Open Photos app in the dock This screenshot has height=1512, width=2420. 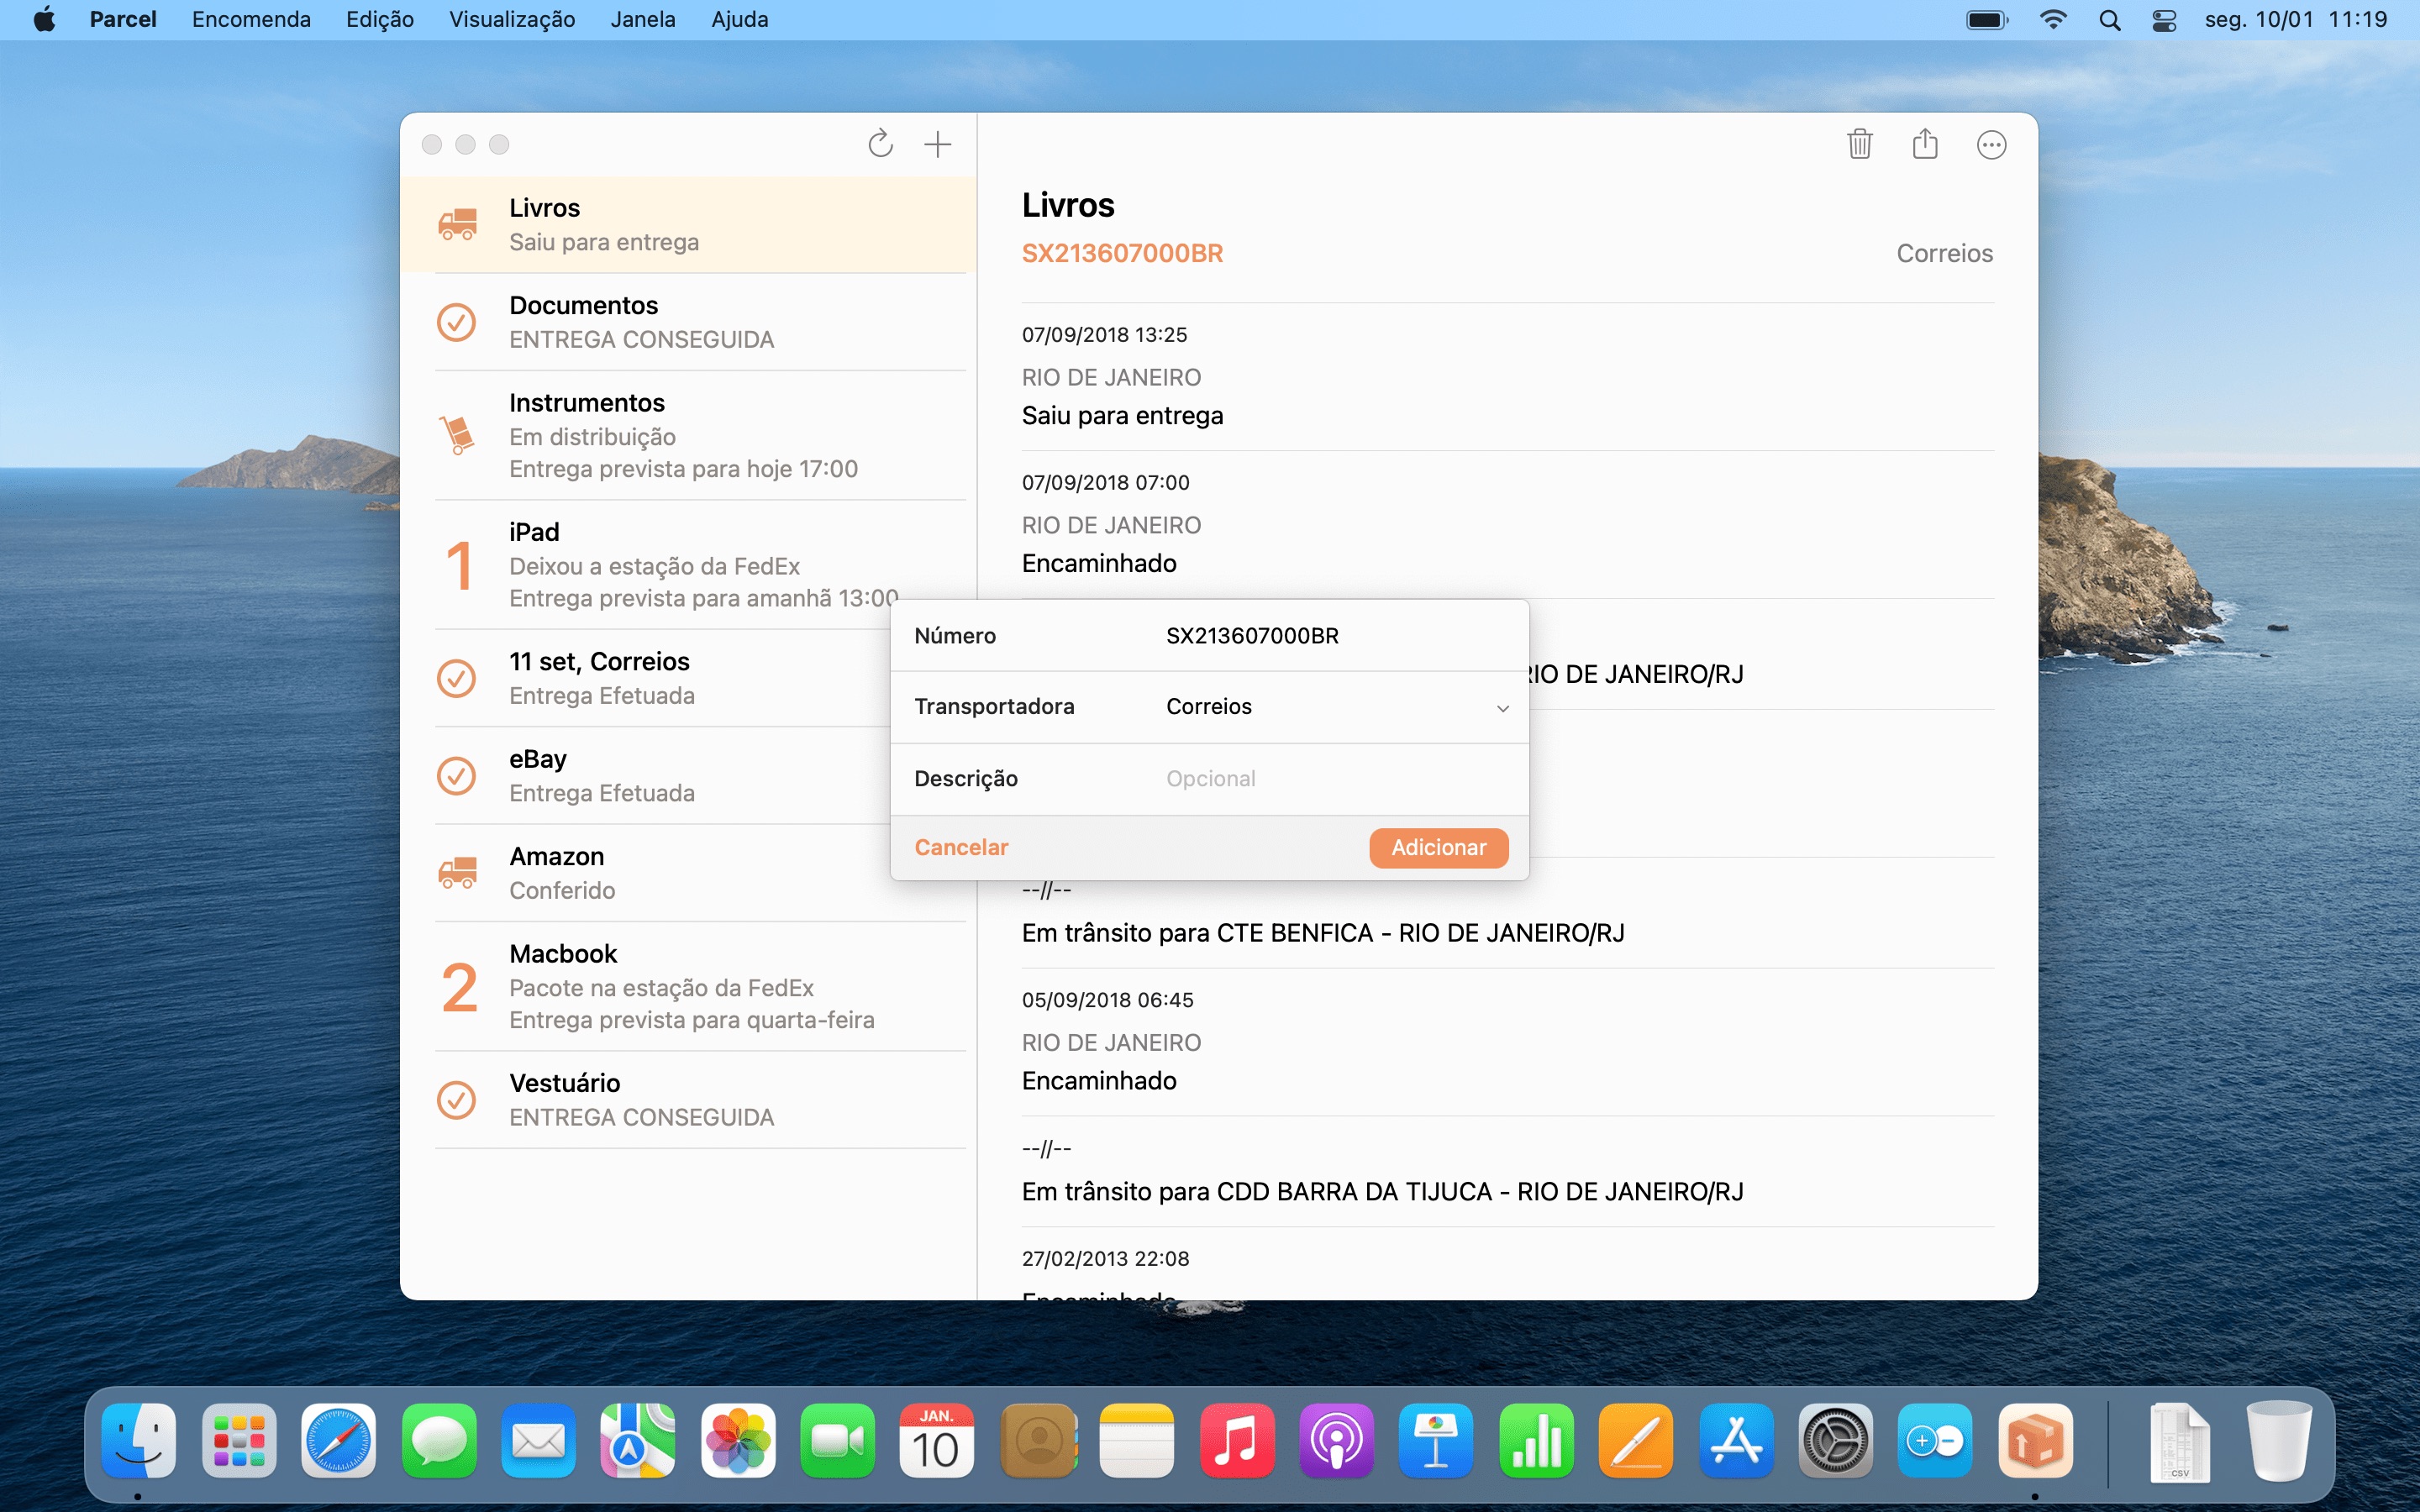738,1441
